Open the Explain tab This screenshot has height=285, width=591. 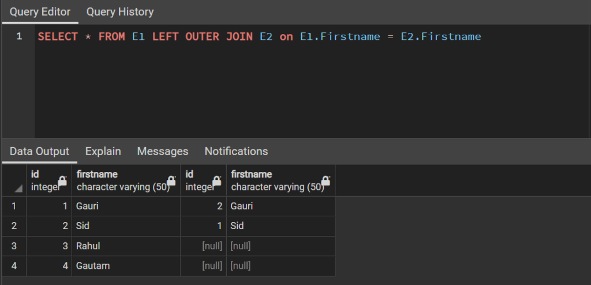pyautogui.click(x=103, y=151)
